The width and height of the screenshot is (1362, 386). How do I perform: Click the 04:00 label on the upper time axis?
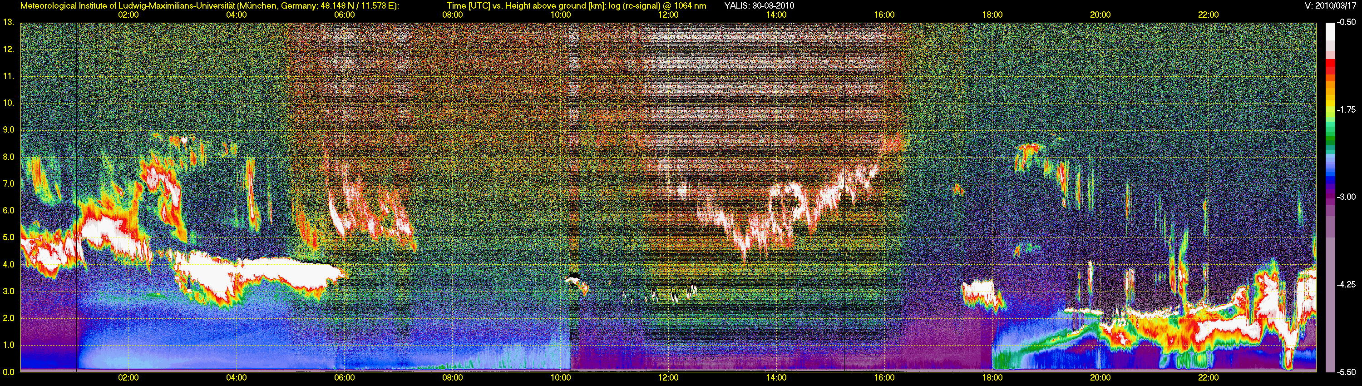tap(237, 15)
